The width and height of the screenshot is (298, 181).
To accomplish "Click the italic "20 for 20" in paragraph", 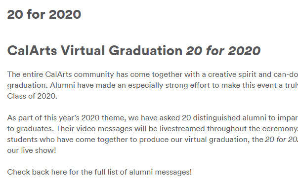I will click(282, 140).
